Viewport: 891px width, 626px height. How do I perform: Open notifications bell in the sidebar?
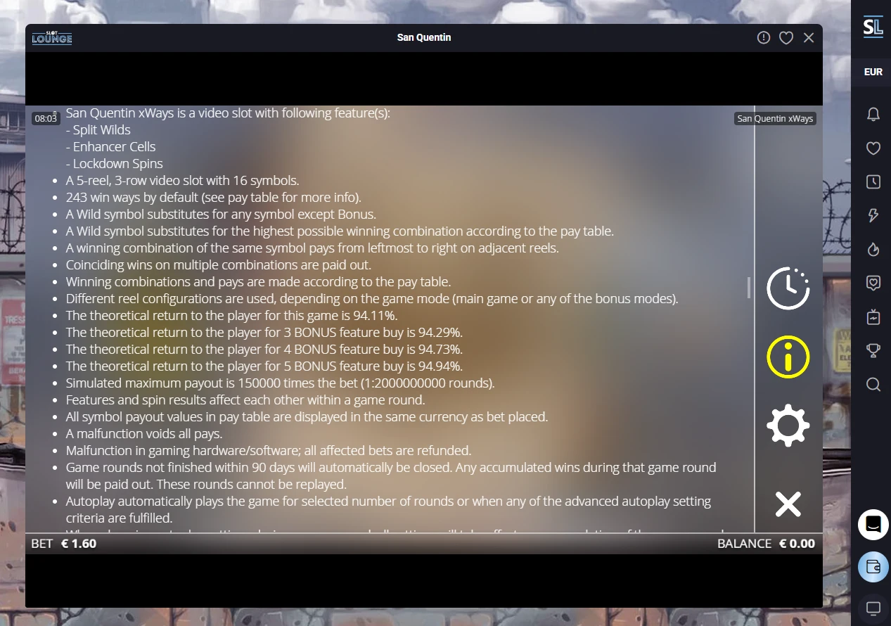(x=873, y=115)
